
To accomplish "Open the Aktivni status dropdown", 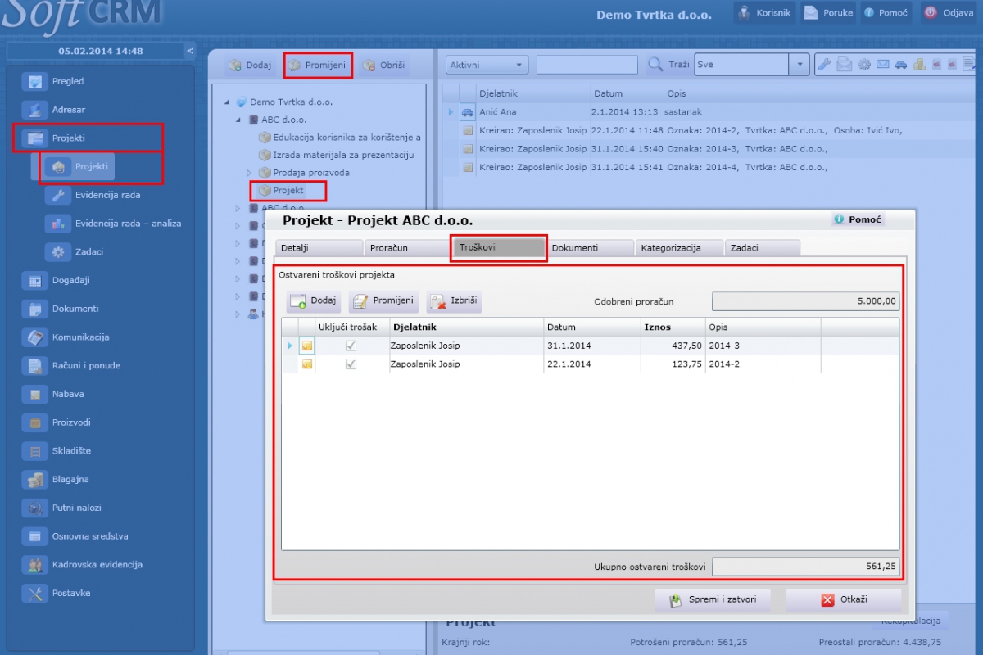I will click(487, 65).
